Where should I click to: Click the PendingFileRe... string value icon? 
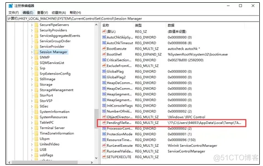104,123
